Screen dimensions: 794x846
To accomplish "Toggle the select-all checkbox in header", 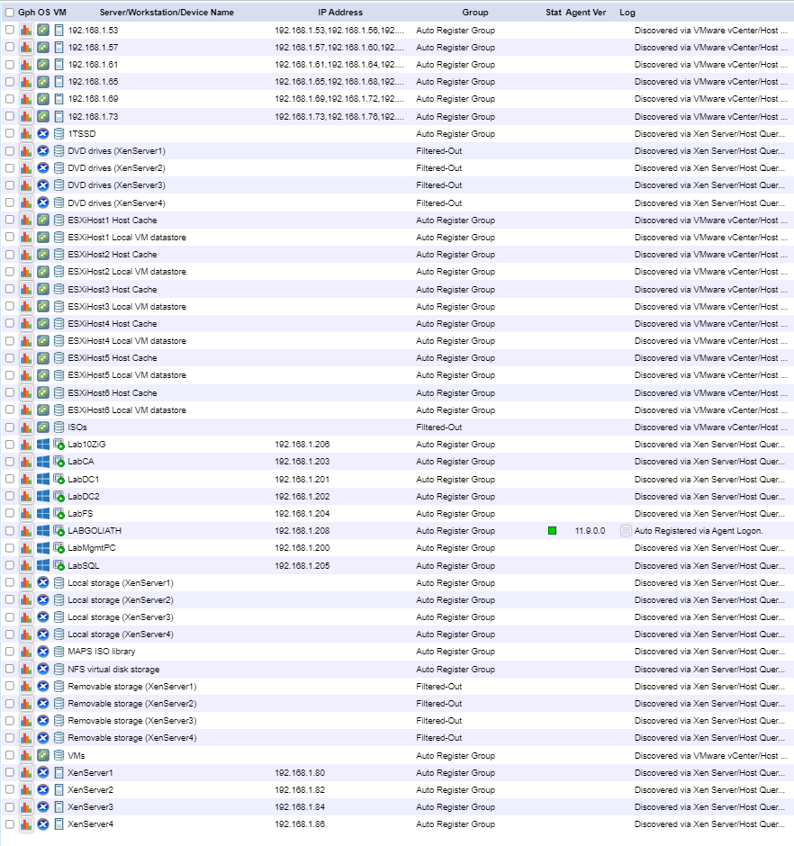I will 10,13.
